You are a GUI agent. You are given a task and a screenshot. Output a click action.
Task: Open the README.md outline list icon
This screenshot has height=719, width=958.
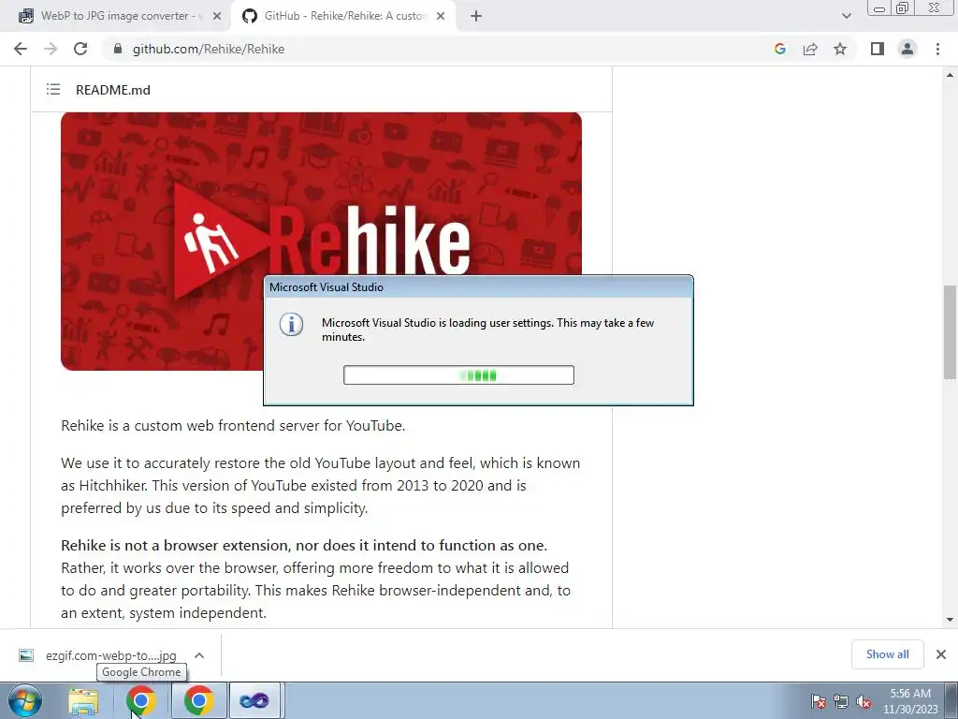[x=53, y=90]
